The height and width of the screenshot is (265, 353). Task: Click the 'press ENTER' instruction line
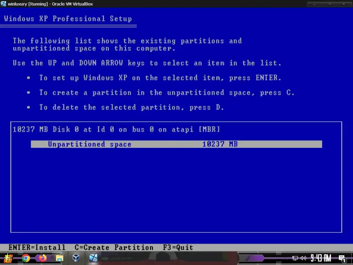pyautogui.click(x=160, y=78)
